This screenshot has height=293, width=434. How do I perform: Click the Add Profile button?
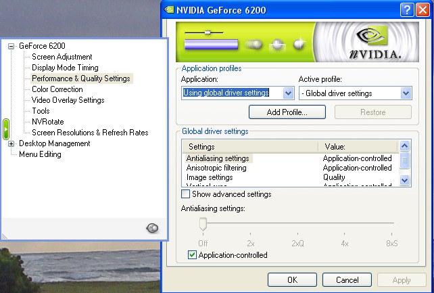click(x=287, y=112)
